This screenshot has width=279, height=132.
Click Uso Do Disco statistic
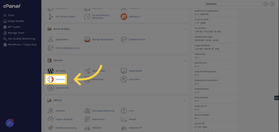pyautogui.click(x=215, y=30)
